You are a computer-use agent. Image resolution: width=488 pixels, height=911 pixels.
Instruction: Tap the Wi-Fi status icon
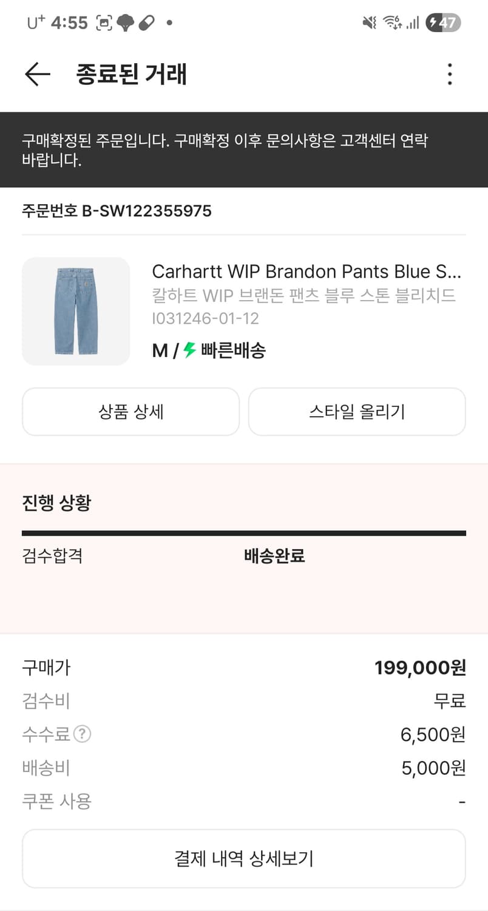click(391, 23)
